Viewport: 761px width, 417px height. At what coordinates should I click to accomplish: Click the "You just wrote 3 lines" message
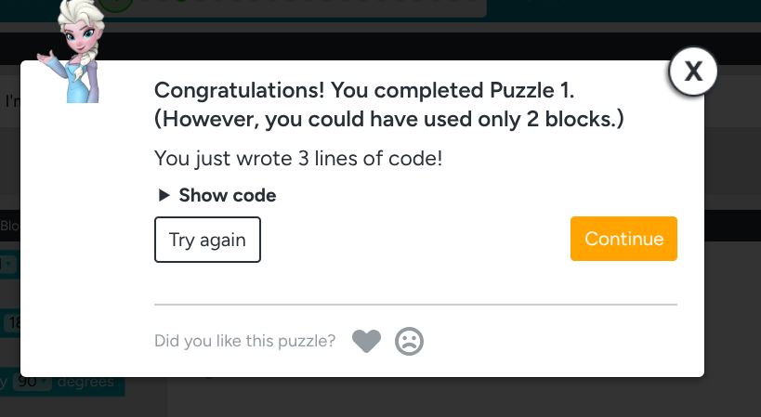[x=297, y=158]
